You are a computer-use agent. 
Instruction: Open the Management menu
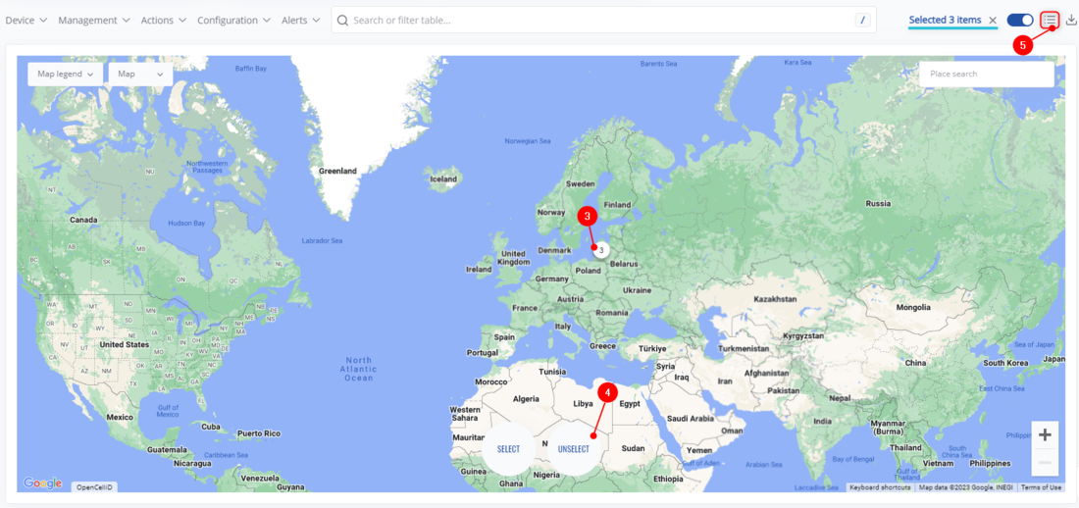pos(94,20)
